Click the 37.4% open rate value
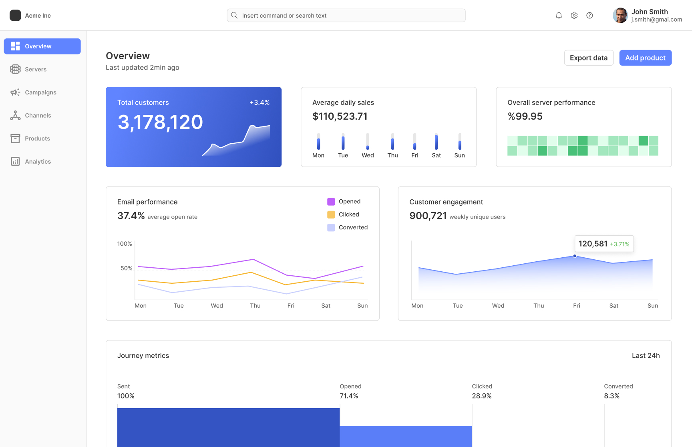 (131, 216)
